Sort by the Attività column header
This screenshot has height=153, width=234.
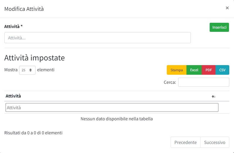pyautogui.click(x=14, y=96)
